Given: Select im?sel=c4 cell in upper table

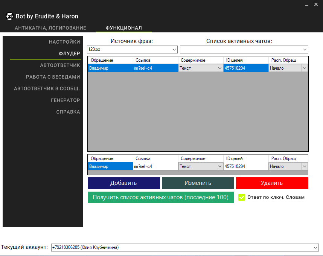Looking at the screenshot, I should click(155, 68).
